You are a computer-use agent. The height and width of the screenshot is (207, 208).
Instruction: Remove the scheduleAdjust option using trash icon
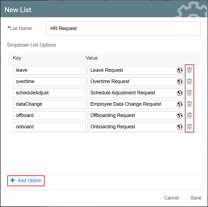189,93
